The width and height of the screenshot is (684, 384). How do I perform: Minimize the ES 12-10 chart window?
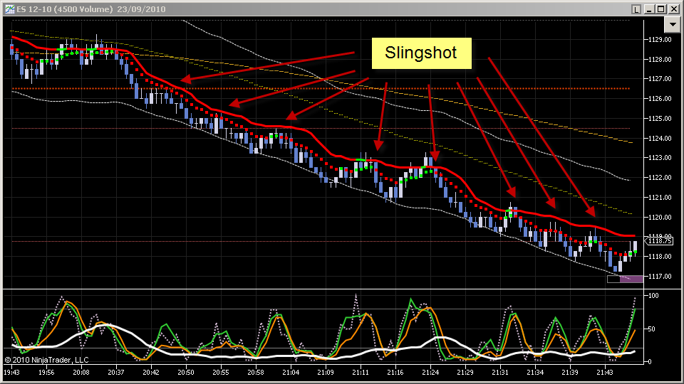650,9
